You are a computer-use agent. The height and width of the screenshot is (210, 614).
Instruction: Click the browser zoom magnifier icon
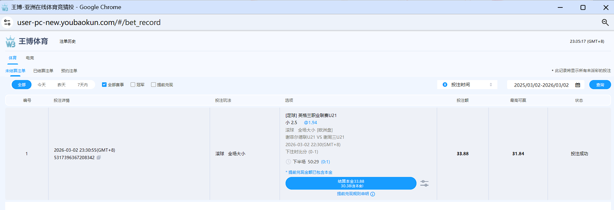605,22
